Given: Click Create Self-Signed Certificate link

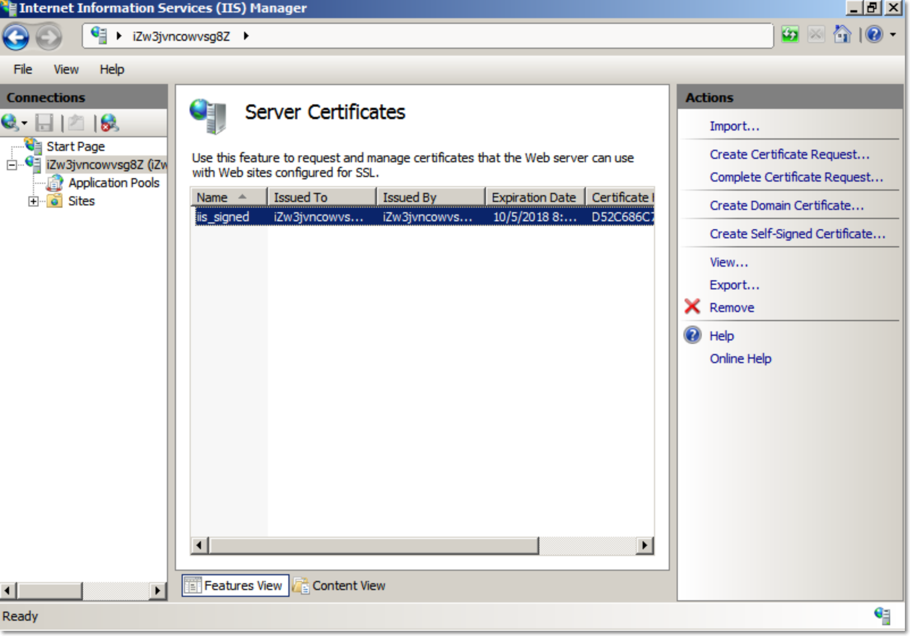Looking at the screenshot, I should (797, 234).
